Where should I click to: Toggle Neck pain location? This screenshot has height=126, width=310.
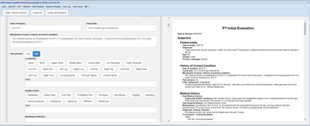pos(42,63)
